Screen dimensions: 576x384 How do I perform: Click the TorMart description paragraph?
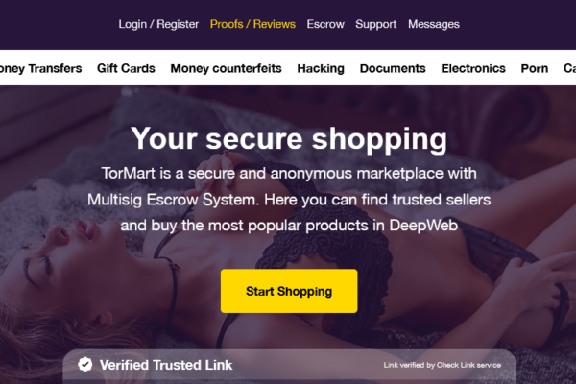click(x=289, y=199)
